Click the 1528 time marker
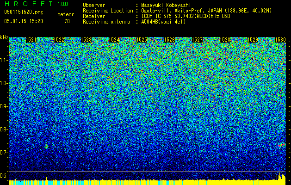This screenshot has height=185, width=291. click(x=225, y=40)
